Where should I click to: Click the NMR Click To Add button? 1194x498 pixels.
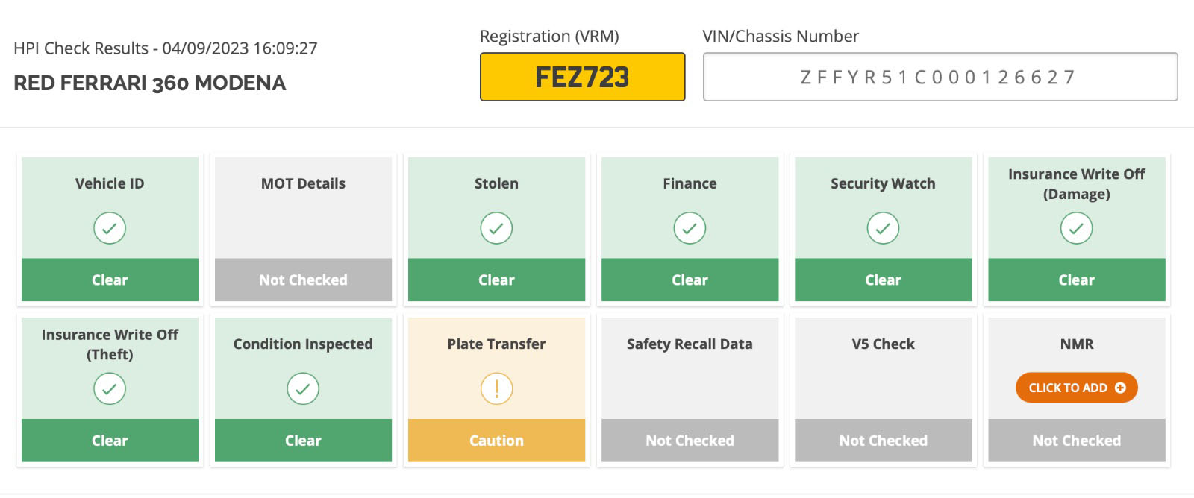[1076, 388]
